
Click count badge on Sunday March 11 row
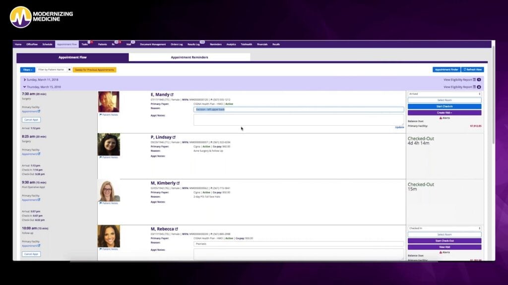point(479,80)
